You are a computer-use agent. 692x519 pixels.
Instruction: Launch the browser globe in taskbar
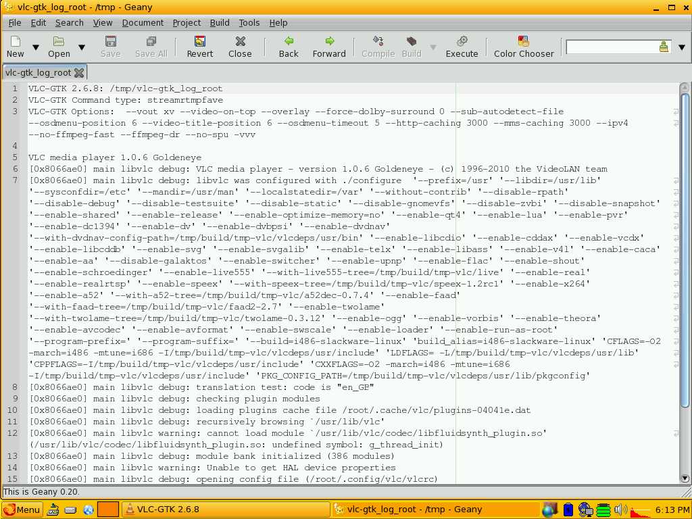[89, 510]
